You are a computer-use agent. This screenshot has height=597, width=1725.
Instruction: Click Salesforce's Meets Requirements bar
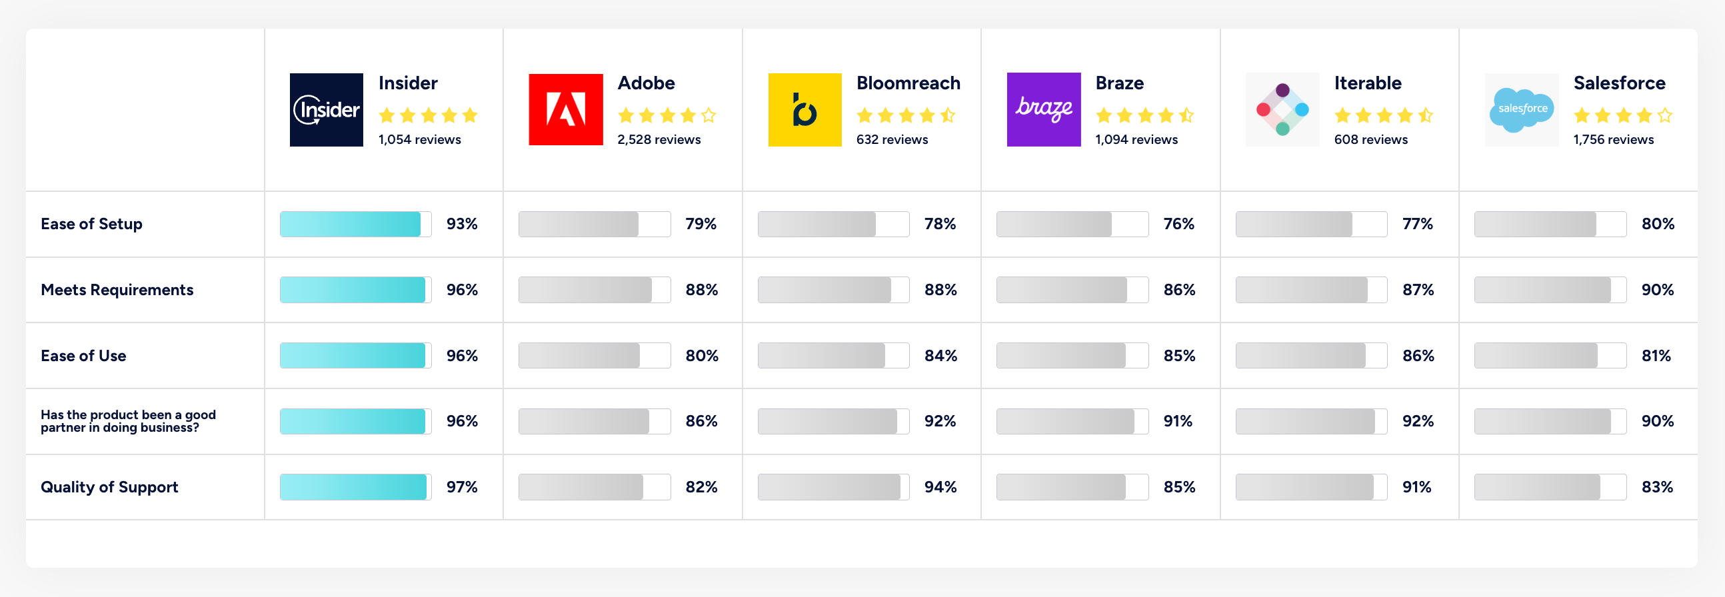pos(1550,290)
